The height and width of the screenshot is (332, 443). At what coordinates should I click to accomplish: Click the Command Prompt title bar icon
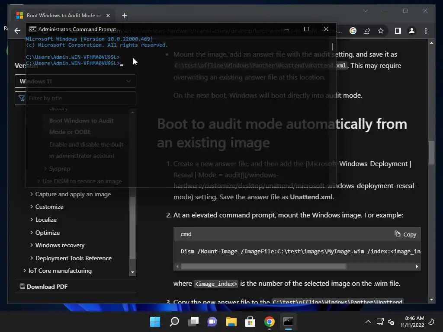point(33,29)
